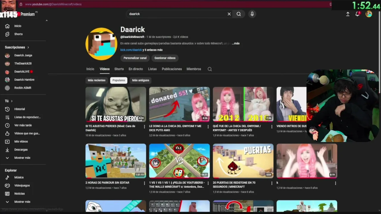Expand channel description with ...más

point(236,43)
